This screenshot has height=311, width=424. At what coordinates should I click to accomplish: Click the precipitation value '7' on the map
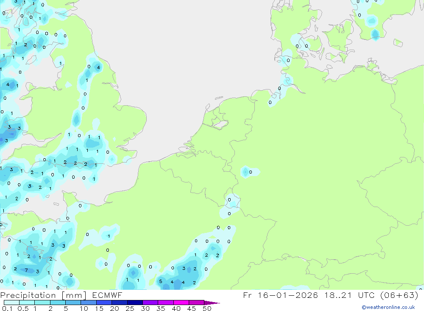[26, 270]
